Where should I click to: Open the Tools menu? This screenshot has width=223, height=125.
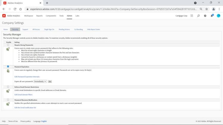(x=62, y=16)
